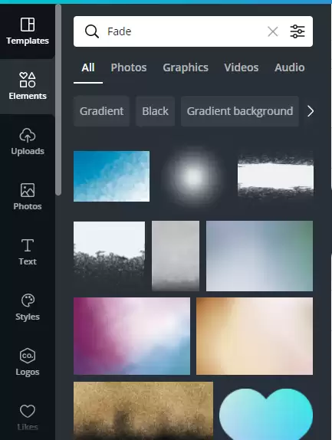Select the All results tab
The image size is (332, 440).
(88, 67)
